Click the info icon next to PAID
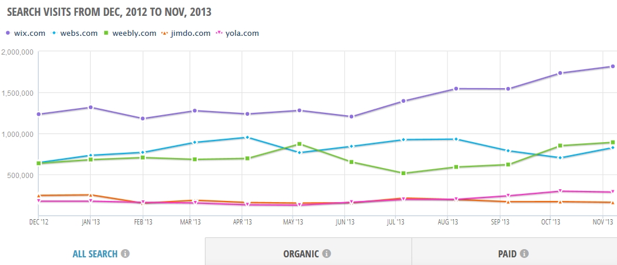Screen dimensions: 617x265 [524, 254]
